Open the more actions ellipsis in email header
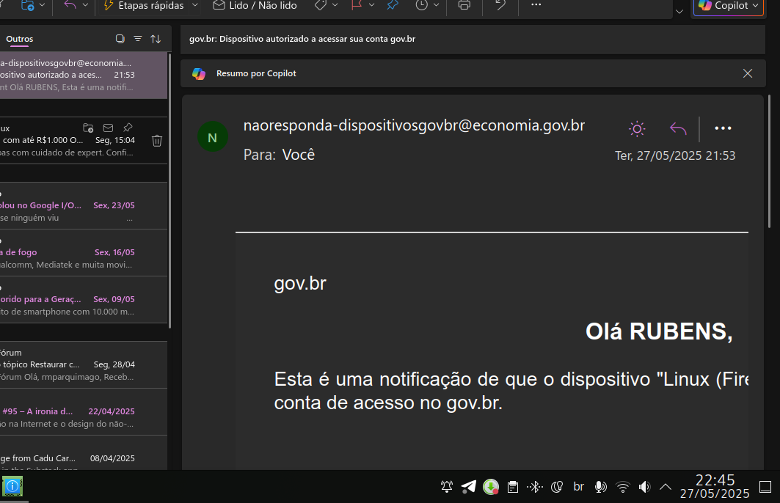This screenshot has height=503, width=780. click(723, 128)
